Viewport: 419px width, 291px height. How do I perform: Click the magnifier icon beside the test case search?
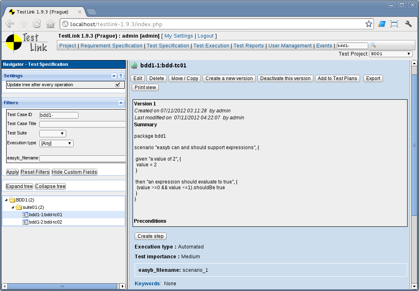[x=373, y=45]
